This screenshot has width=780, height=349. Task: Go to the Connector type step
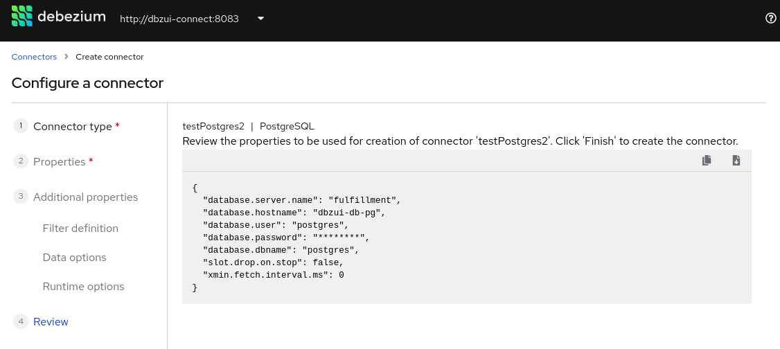pyautogui.click(x=73, y=127)
